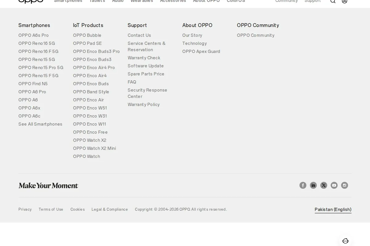Open the OPPO Band Style link
This screenshot has width=370, height=246.
click(91, 92)
